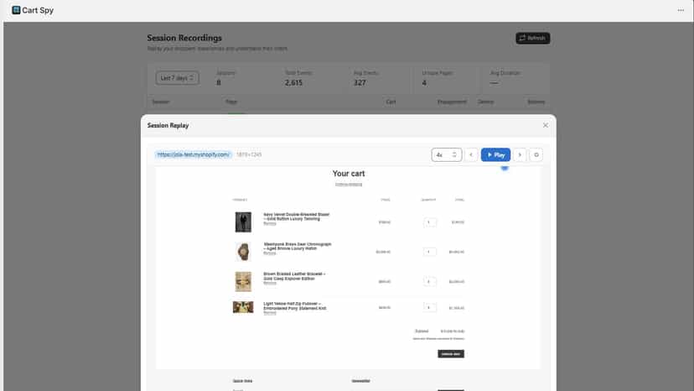Click Remove under the chronograph watch
Viewport: 694px width, 391px height.
point(270,253)
